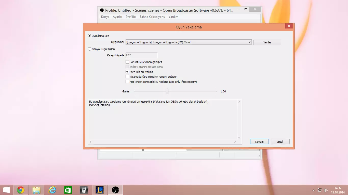This screenshot has height=195, width=348.
Task: Open the taskbar clock showing 14:37
Action: point(338,190)
